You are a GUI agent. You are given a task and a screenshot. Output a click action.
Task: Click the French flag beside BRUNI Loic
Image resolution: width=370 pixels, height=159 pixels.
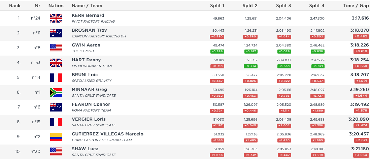56,77
